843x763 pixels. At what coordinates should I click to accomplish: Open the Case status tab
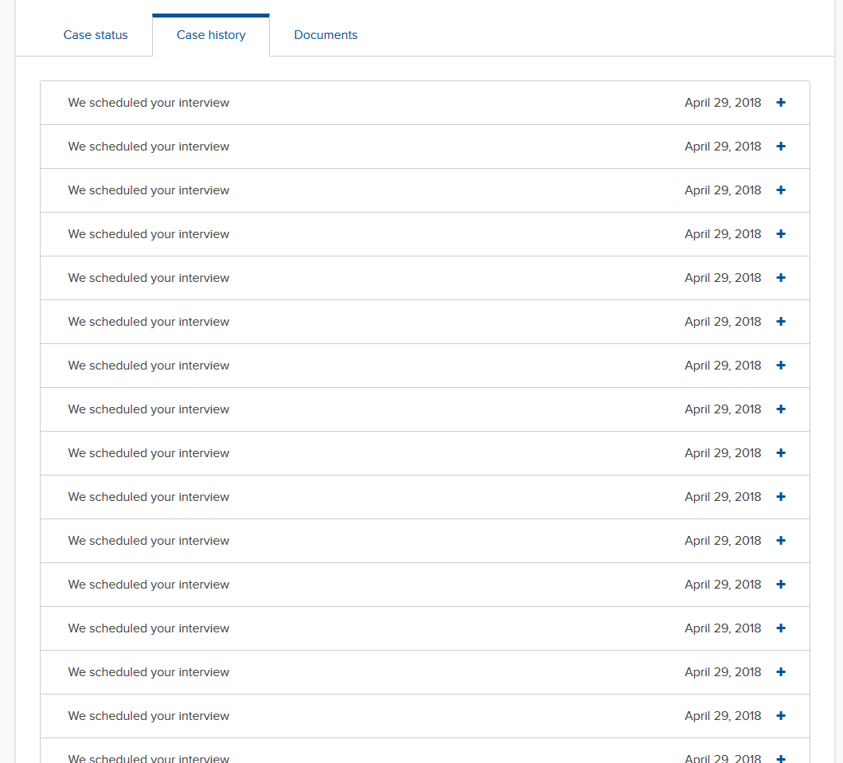pyautogui.click(x=96, y=35)
